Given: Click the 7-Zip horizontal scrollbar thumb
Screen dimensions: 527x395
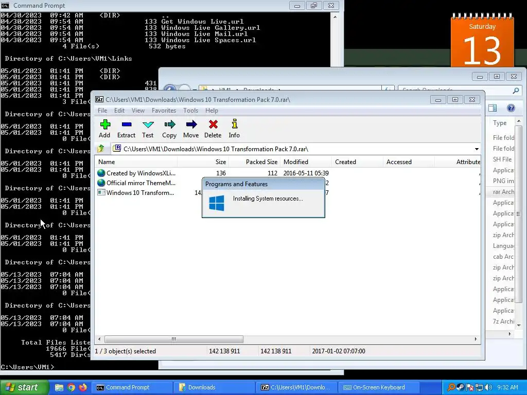Looking at the screenshot, I should coord(174,339).
